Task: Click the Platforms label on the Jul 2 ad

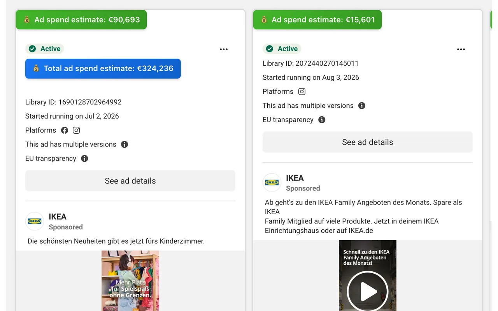Action: pos(40,130)
